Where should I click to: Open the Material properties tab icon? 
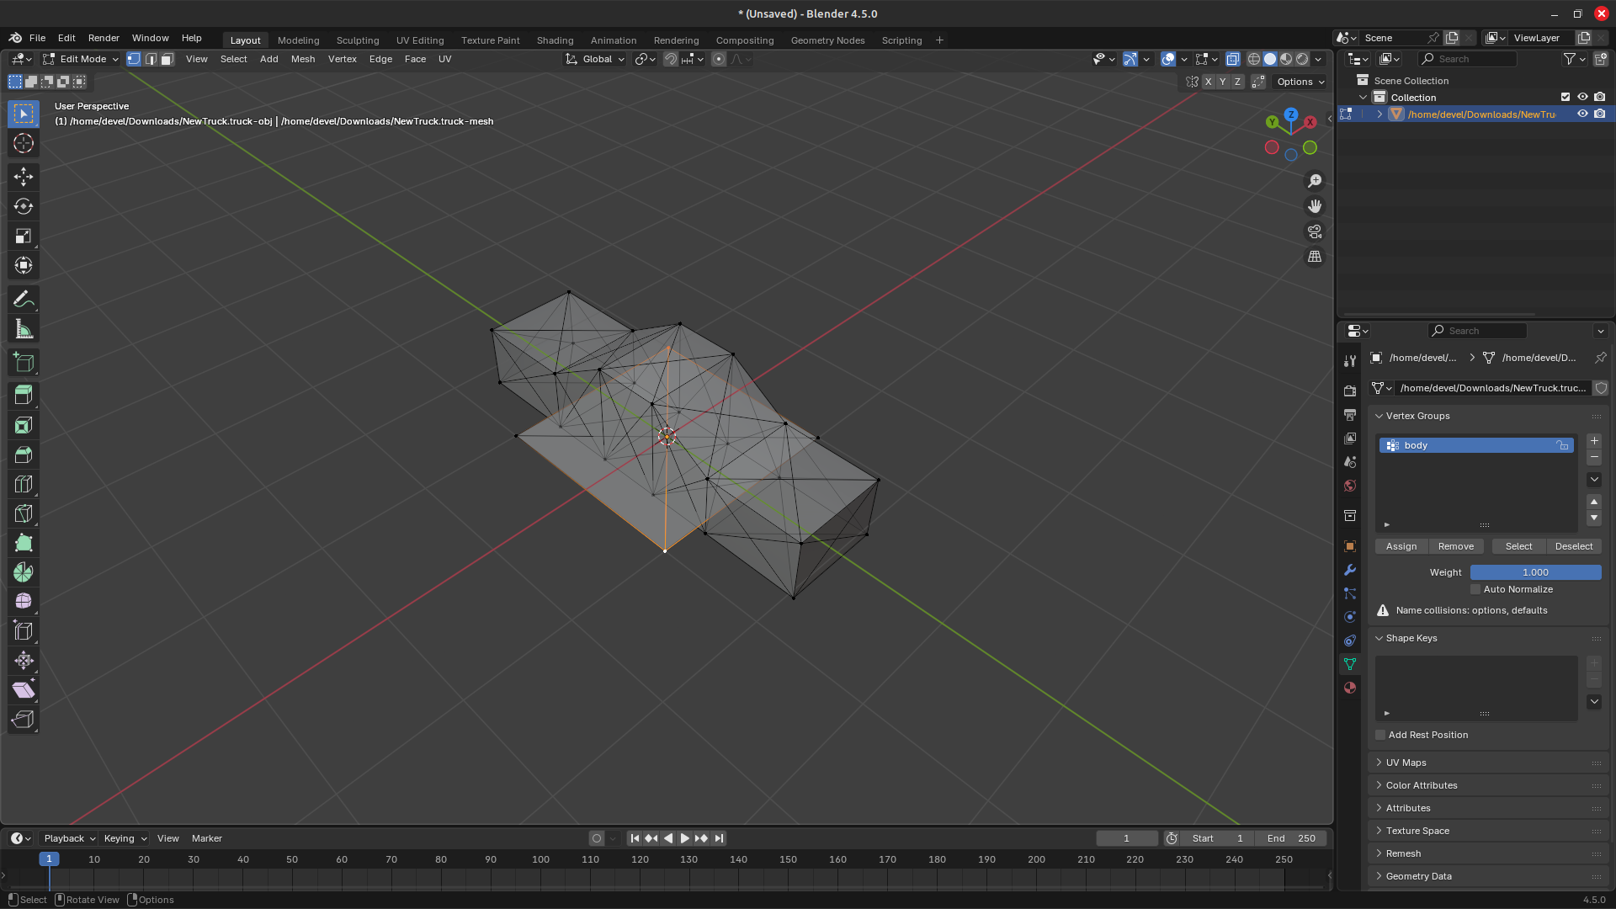[1350, 688]
